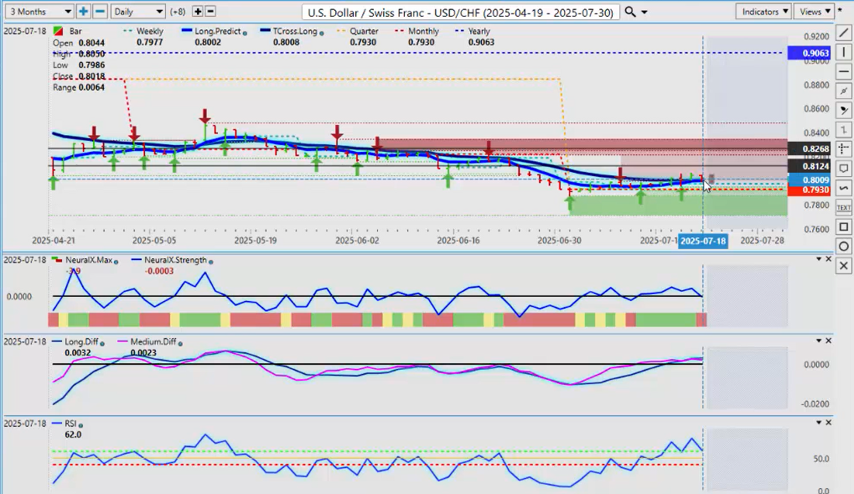
Task: Select the horizontal line drawing tool
Action: (x=844, y=70)
